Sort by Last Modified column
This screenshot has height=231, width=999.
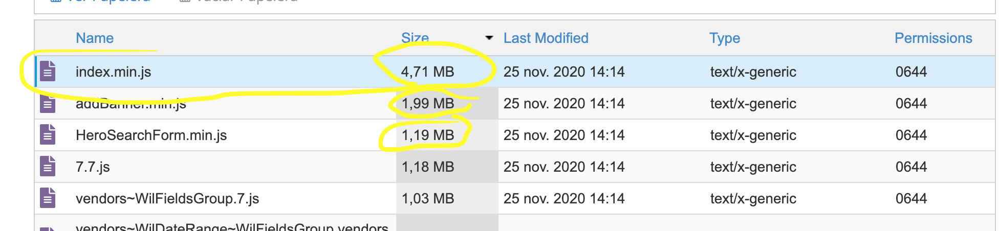546,38
